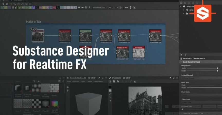This screenshot has width=222, height=115.
Task: Open the first Parent Size 512 dropdown
Action: click(105, 8)
